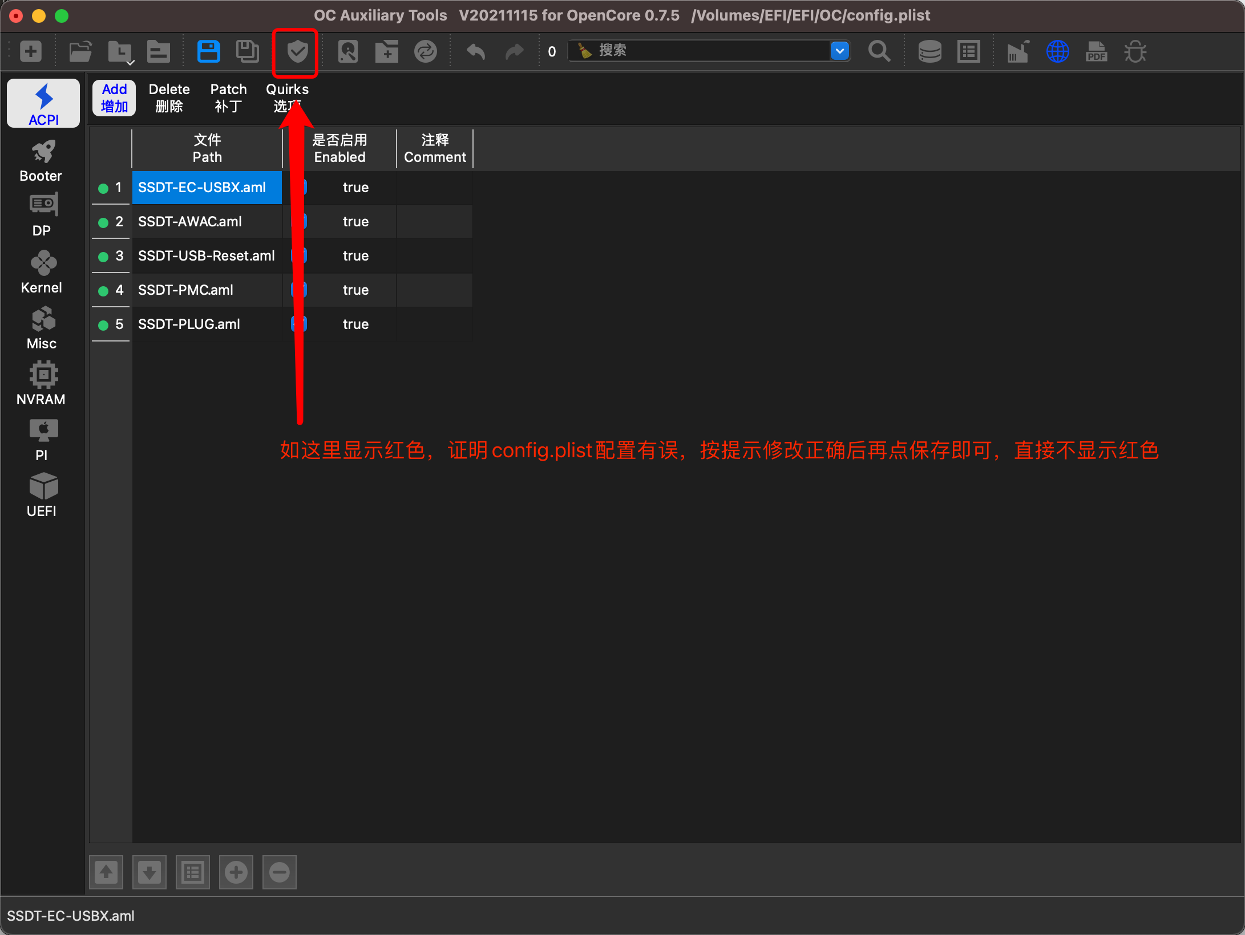Click the bottom list view button
The image size is (1245, 935).
pos(193,872)
